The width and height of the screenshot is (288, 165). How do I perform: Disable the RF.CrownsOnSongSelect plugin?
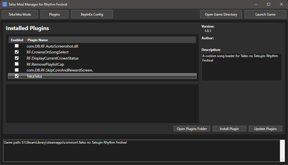tap(16, 52)
